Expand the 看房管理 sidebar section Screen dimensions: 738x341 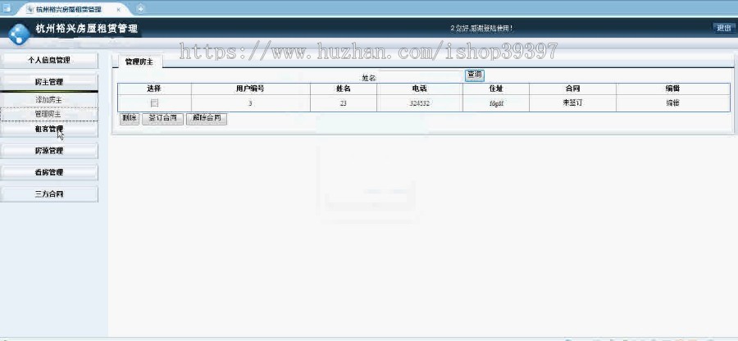pyautogui.click(x=49, y=173)
